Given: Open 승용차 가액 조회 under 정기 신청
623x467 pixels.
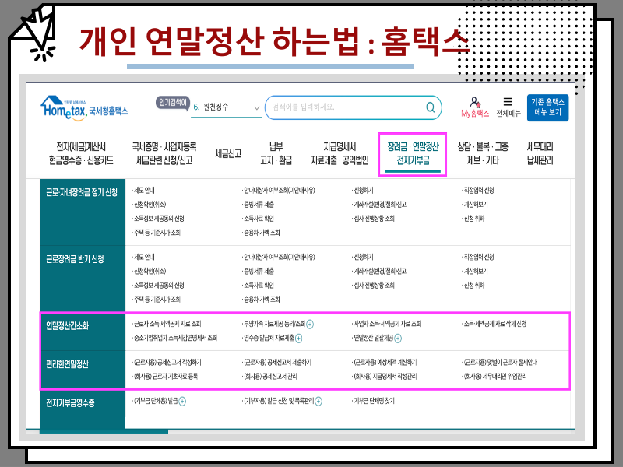Looking at the screenshot, I should (x=262, y=232).
